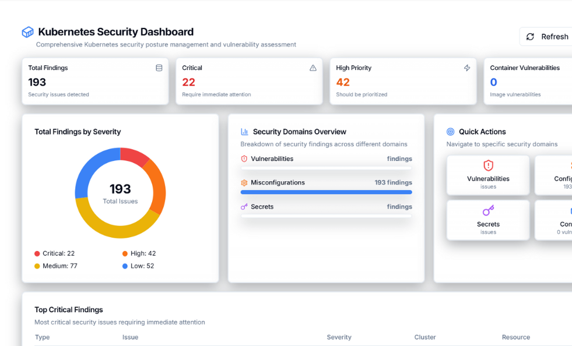Click the Cluster column header
The image size is (572, 346).
pos(425,337)
